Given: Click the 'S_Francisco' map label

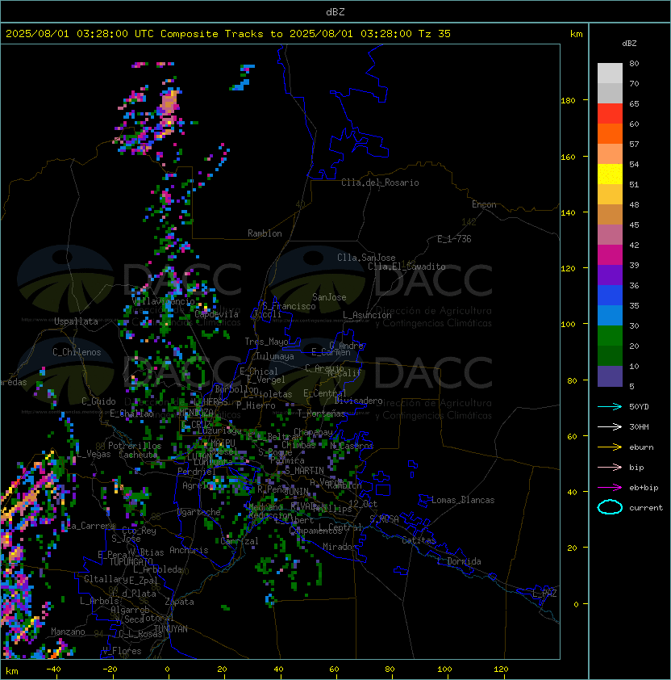Looking at the screenshot, I should (x=289, y=306).
